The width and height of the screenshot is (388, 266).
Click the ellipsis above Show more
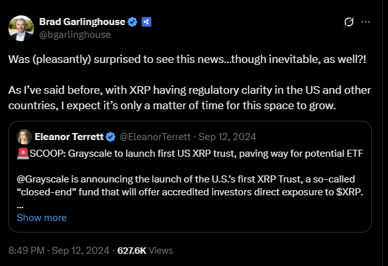(20, 207)
